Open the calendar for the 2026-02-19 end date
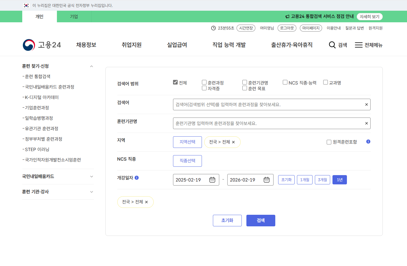 (x=266, y=179)
